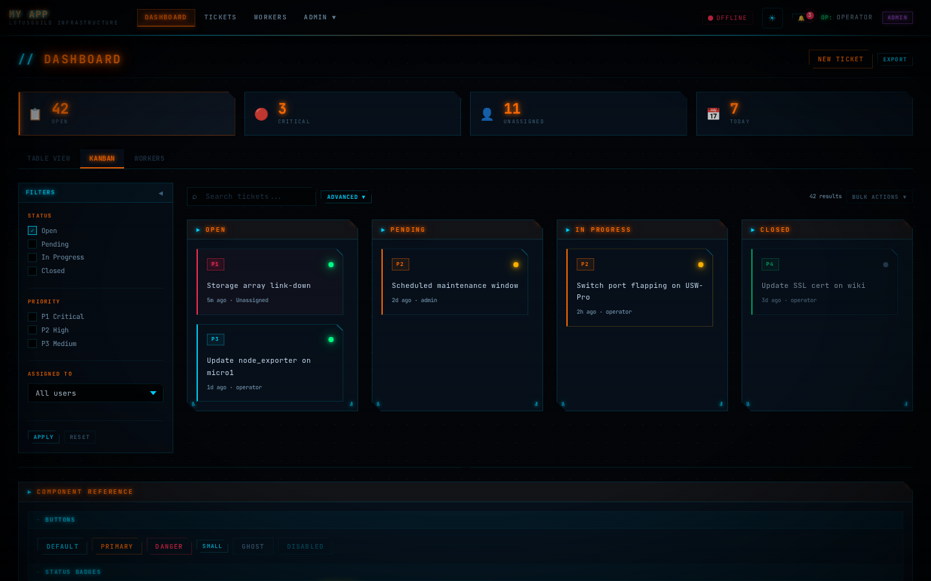The image size is (931, 581).
Task: Check the In Progress status filter
Action: pyautogui.click(x=32, y=258)
